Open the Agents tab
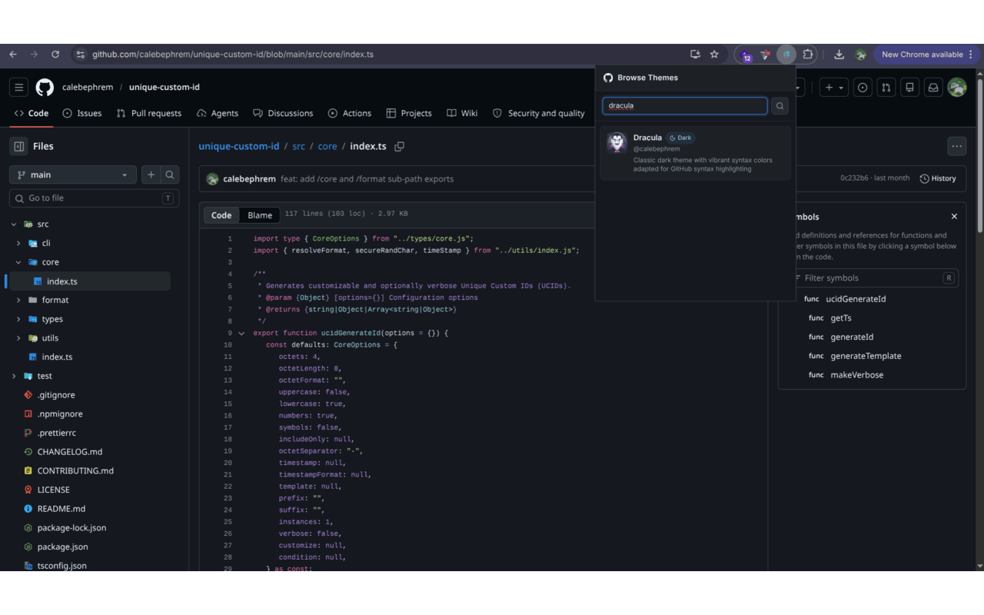 click(218, 113)
